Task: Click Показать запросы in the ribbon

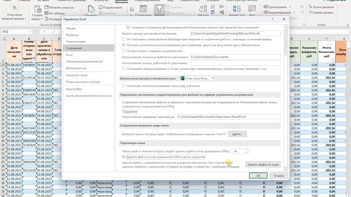Action: tap(59, 7)
